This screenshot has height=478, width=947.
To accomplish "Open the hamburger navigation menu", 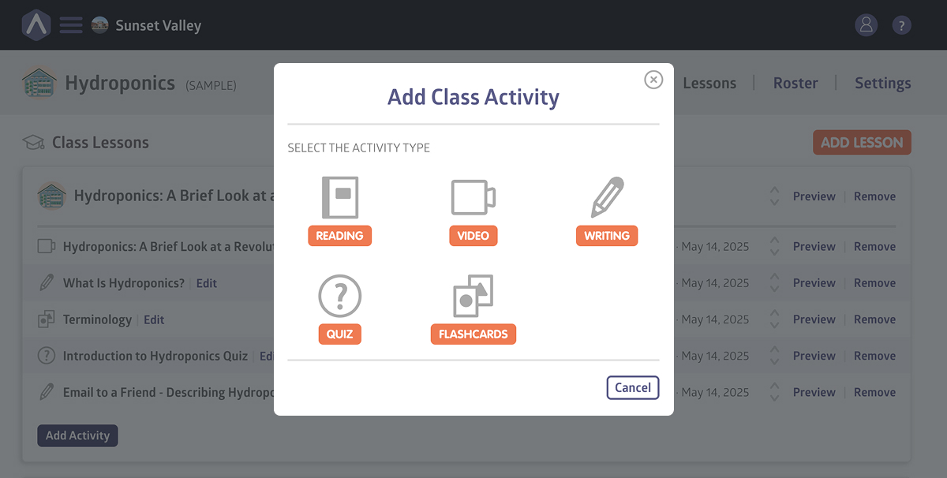I will tap(70, 24).
